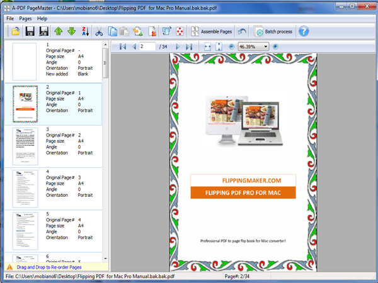Click file path text in status bar
This screenshot has width=378, height=283.
coord(89,276)
